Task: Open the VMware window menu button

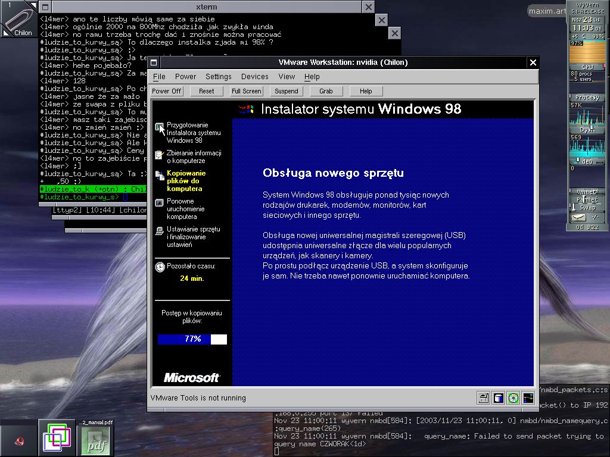Action: pos(154,62)
